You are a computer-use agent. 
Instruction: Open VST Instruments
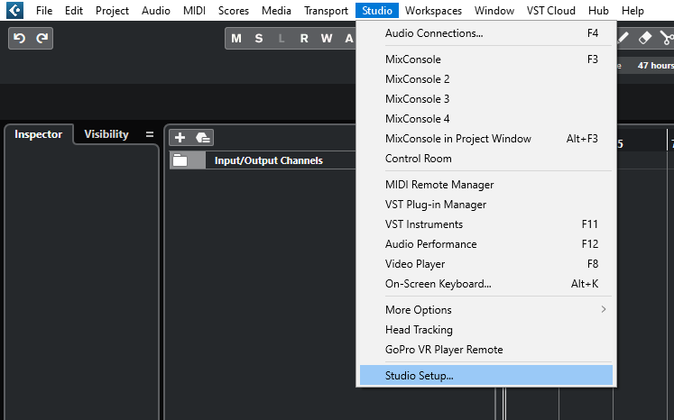click(x=486, y=224)
